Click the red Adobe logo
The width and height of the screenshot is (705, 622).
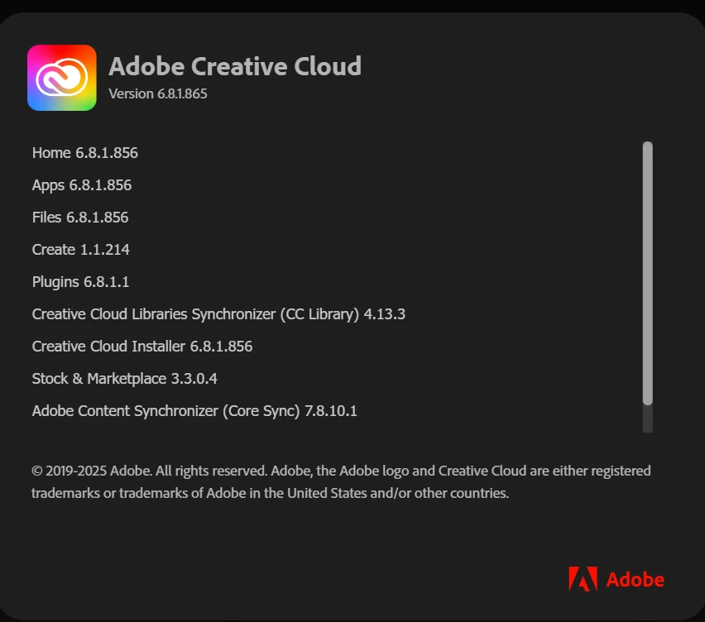coord(616,579)
